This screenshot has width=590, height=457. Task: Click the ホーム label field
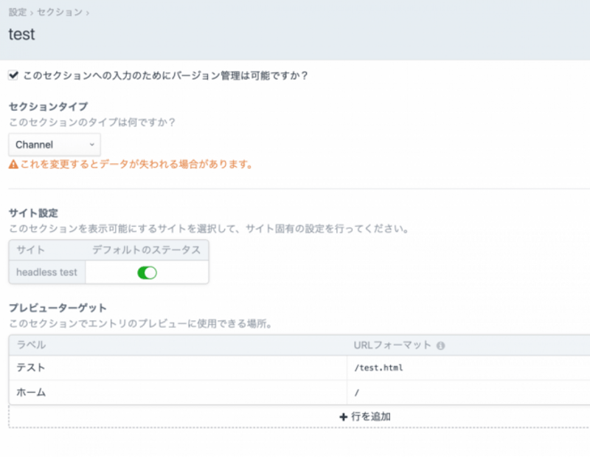click(x=177, y=393)
